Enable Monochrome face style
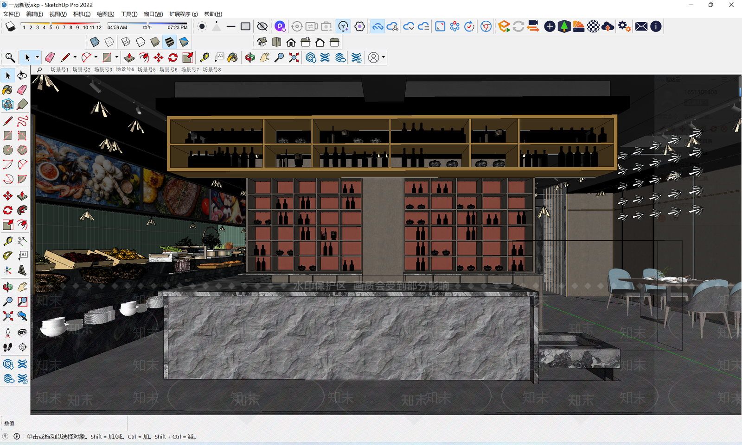The height and width of the screenshot is (445, 742). pos(184,42)
